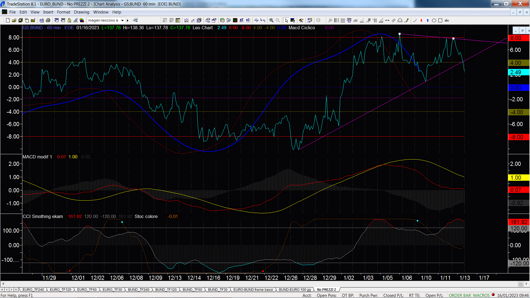The width and height of the screenshot is (530, 298).
Task: Click the padlock icon in the toolbar
Action: point(69,20)
